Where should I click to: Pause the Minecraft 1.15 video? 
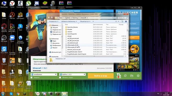(119, 70)
